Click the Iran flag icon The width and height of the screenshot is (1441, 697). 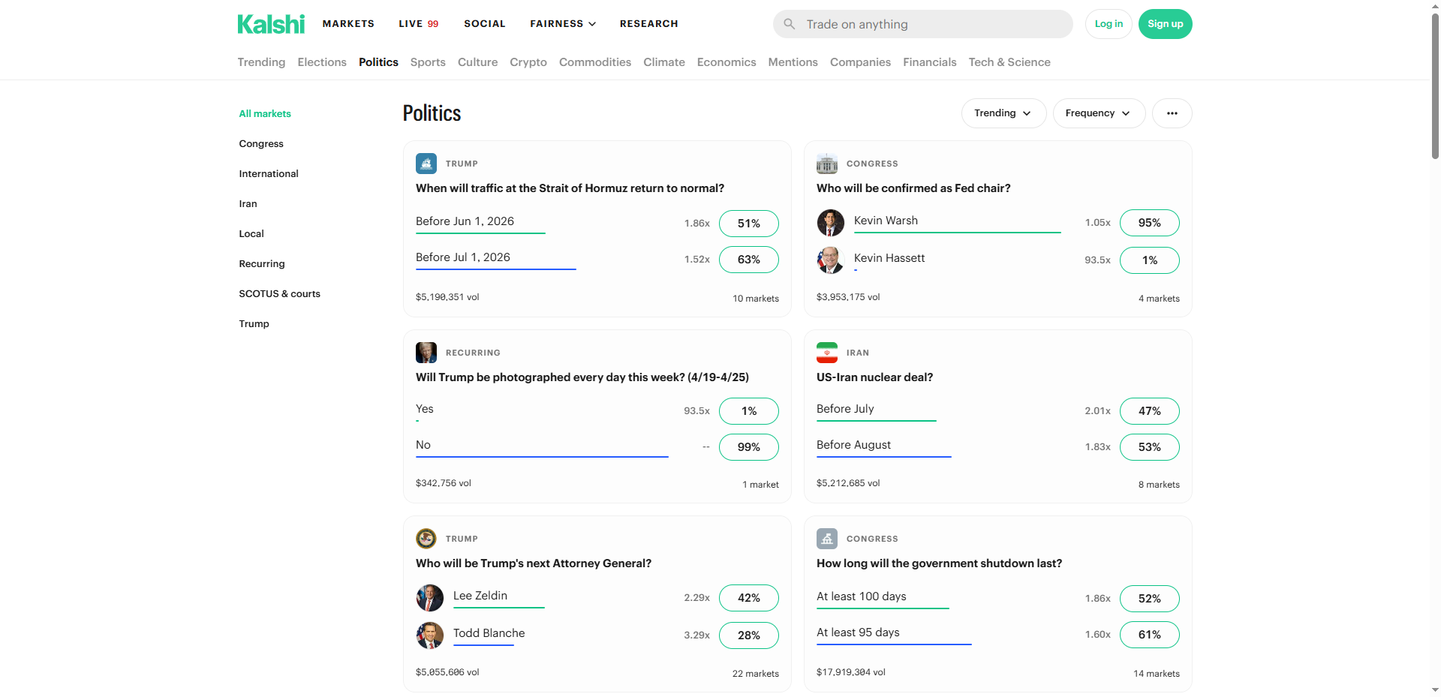[x=827, y=353]
